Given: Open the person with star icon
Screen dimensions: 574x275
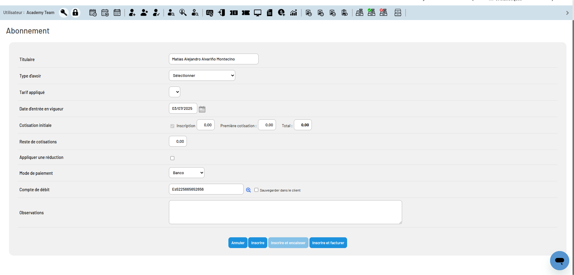Looking at the screenshot, I should 144,13.
